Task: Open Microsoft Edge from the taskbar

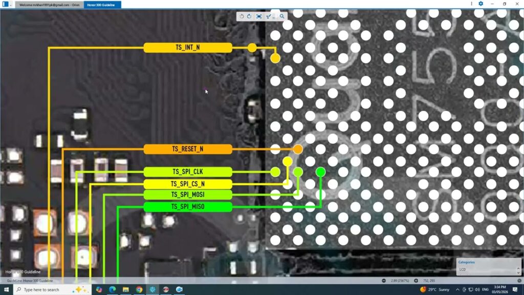Action: 112,290
